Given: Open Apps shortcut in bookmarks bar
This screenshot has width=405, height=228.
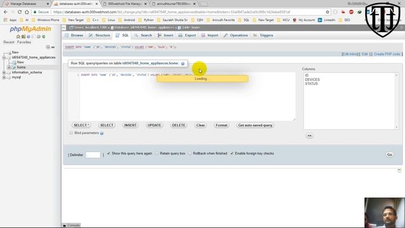Looking at the screenshot, I should tap(10, 20).
